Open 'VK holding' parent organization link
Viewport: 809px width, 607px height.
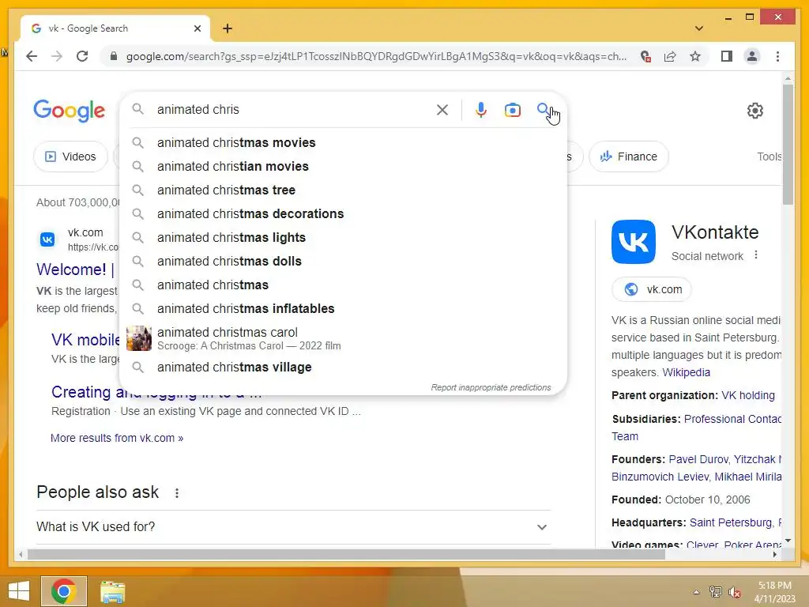[748, 395]
